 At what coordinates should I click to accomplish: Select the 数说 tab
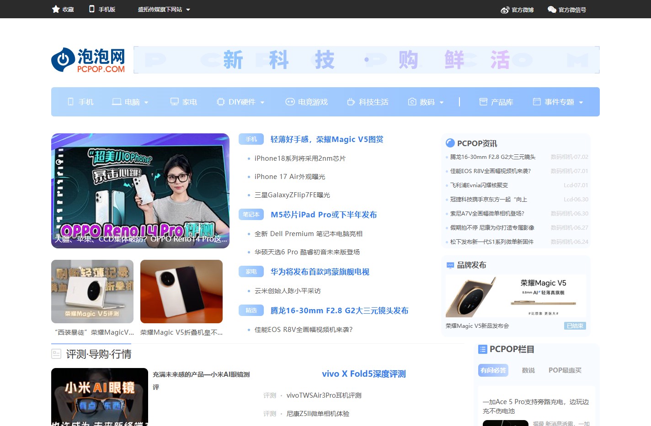click(x=528, y=370)
